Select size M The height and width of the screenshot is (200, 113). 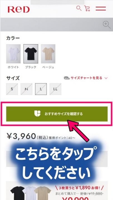tap(26, 89)
